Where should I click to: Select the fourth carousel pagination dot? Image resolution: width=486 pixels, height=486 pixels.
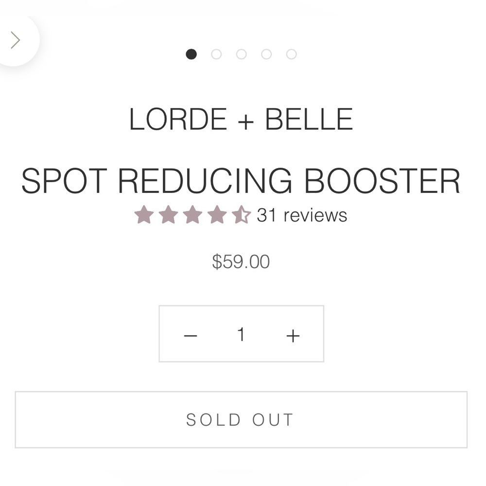coord(266,54)
